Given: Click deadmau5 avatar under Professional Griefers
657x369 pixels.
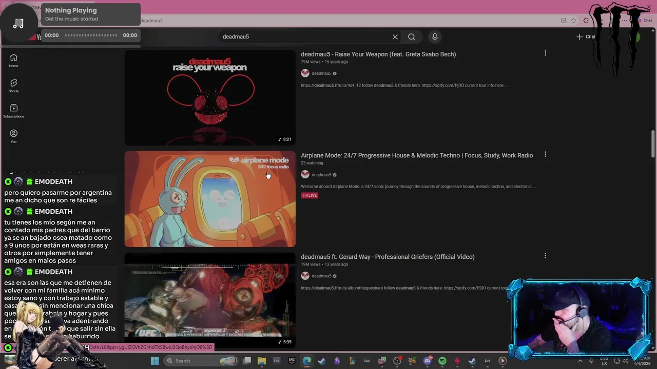Looking at the screenshot, I should click(305, 276).
